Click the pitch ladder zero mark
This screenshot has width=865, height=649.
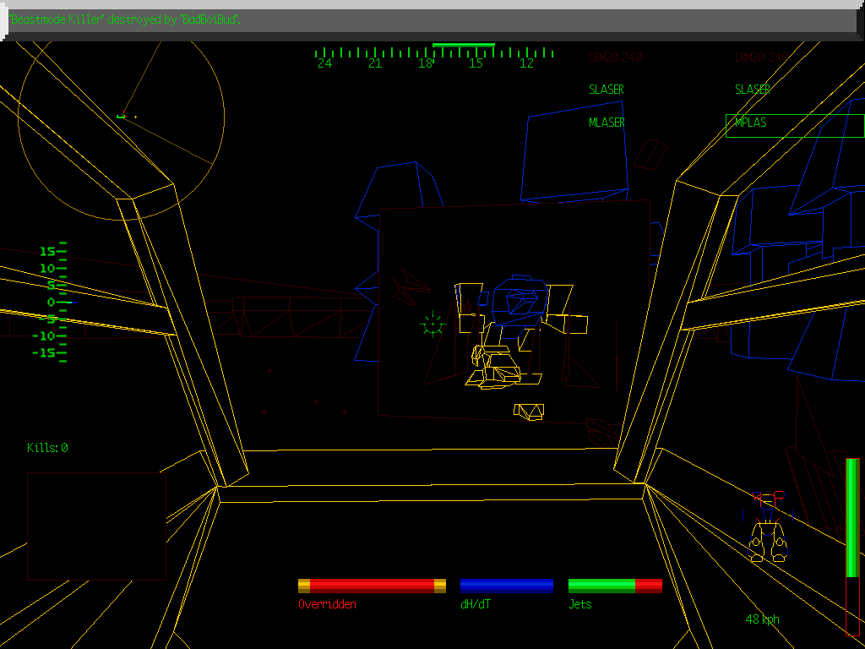pos(54,302)
